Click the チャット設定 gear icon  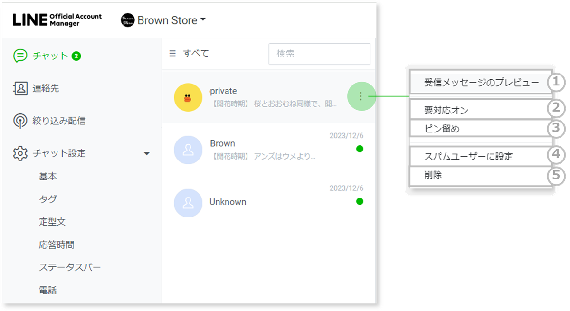pyautogui.click(x=20, y=153)
